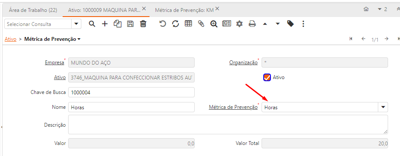This screenshot has width=400, height=156.
Task: Switch to Área de Trabalho (22) tab
Action: tap(33, 10)
